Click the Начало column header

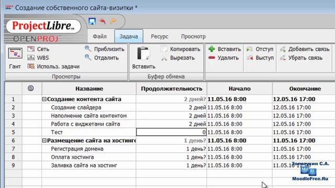click(240, 88)
